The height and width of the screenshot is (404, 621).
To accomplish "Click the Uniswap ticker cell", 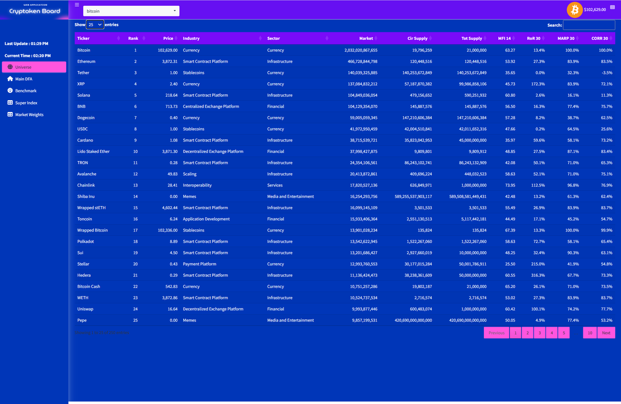I will (98, 309).
